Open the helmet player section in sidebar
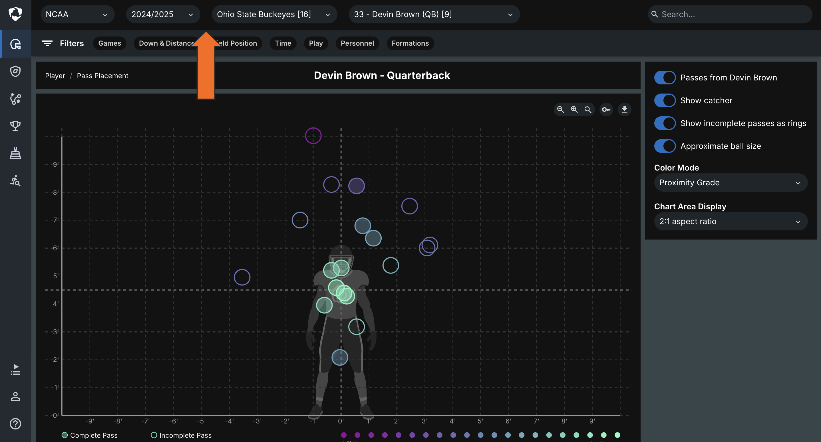The width and height of the screenshot is (821, 442). click(x=15, y=44)
